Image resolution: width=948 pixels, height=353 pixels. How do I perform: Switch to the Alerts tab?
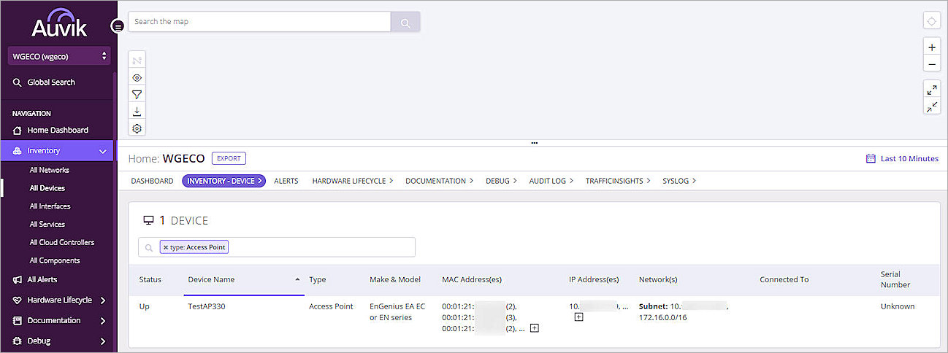(286, 181)
